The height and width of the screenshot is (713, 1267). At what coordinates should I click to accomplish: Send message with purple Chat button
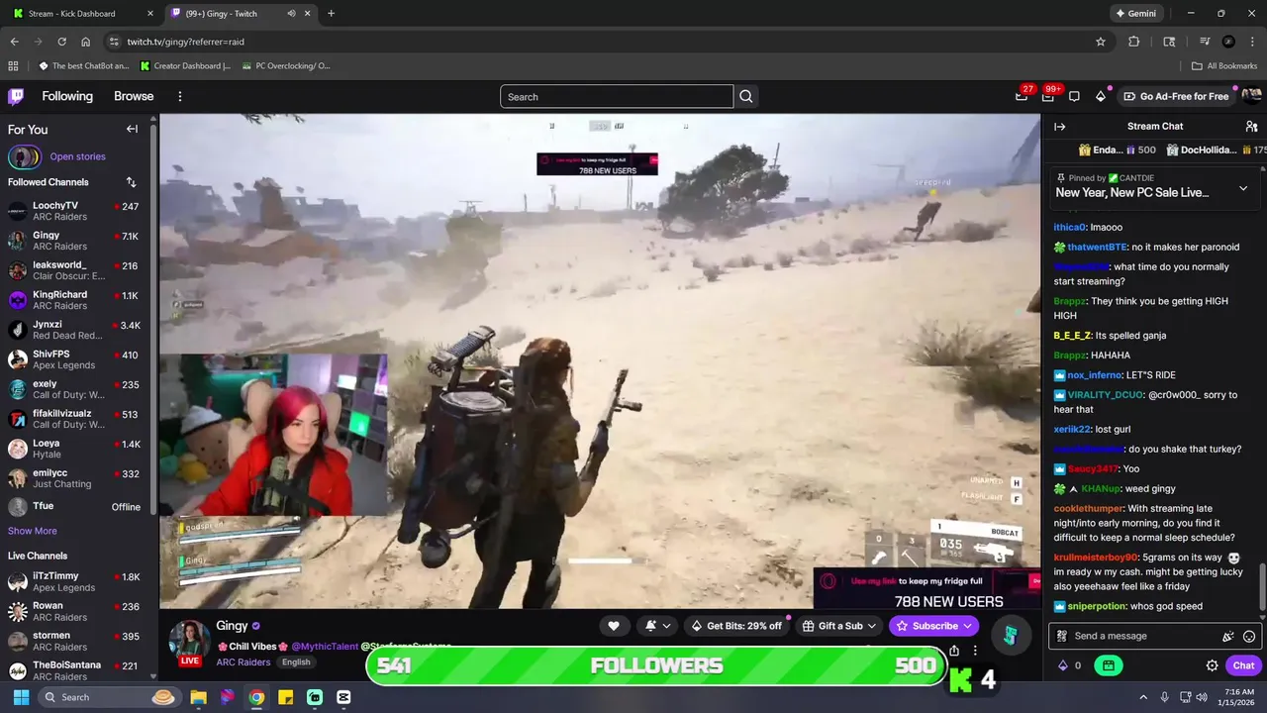point(1243,665)
